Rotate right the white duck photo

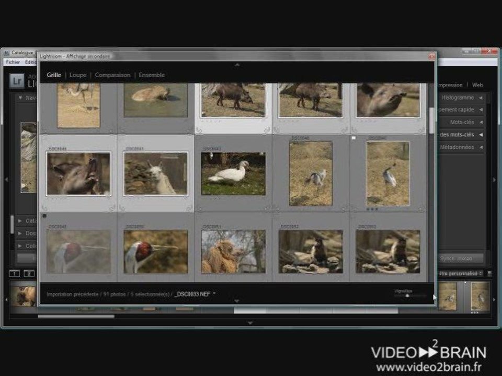coord(266,209)
